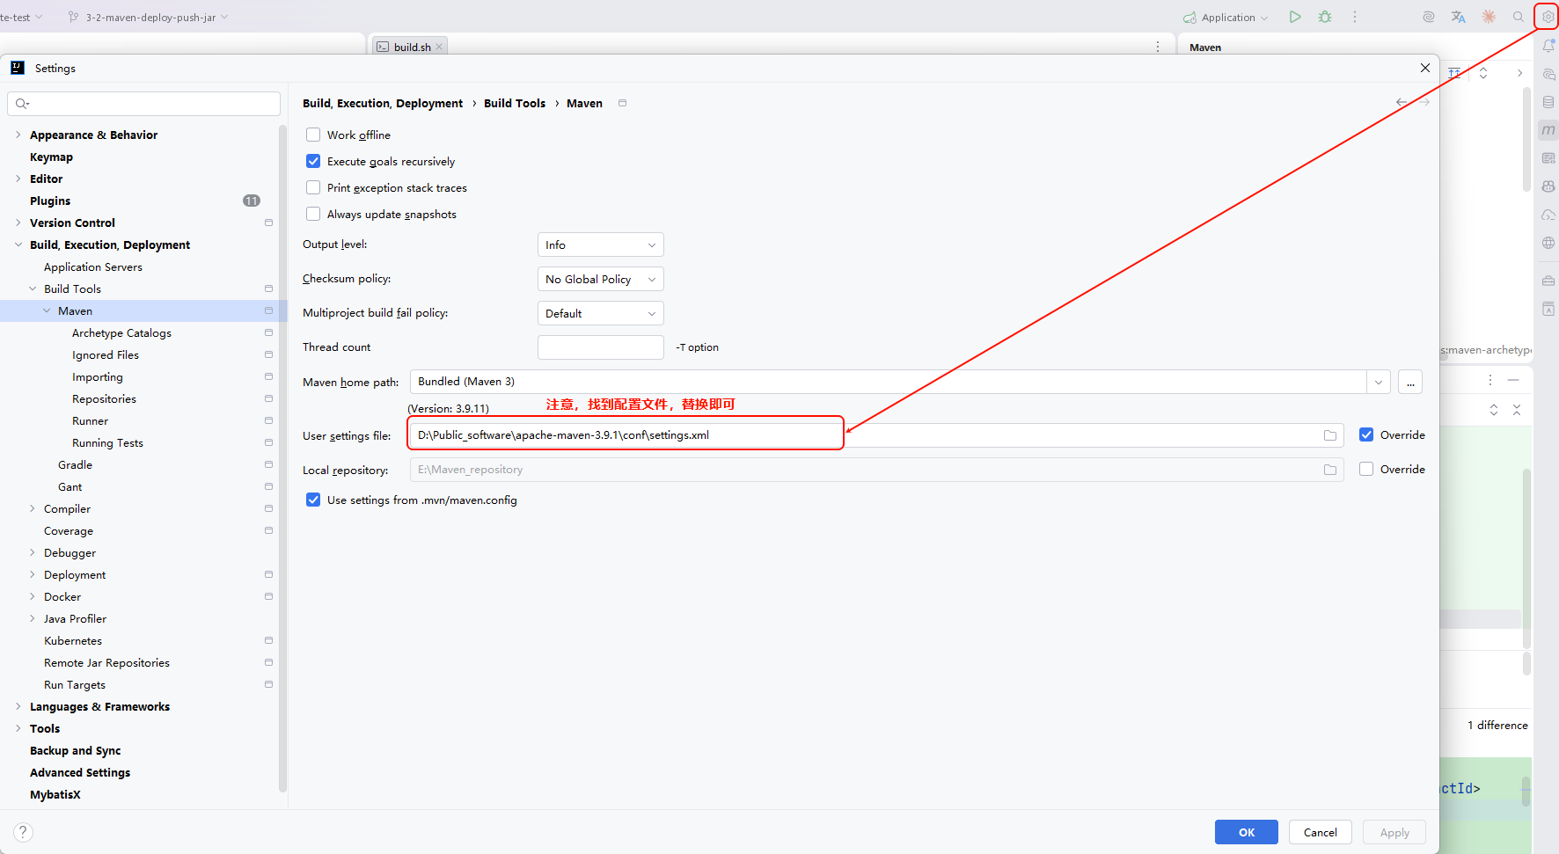
Task: Open Archetype Catalogs settings page
Action: coord(121,332)
